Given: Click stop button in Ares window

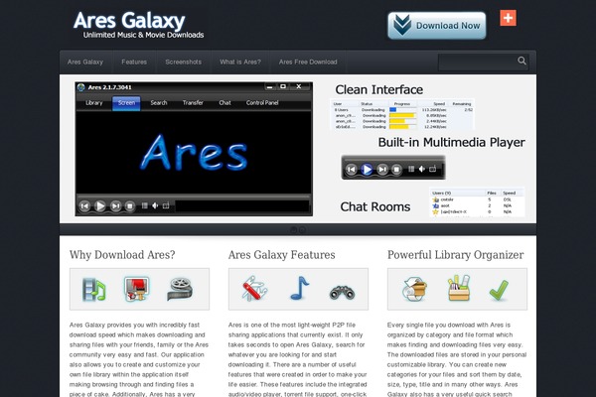Looking at the screenshot, I should tap(129, 205).
